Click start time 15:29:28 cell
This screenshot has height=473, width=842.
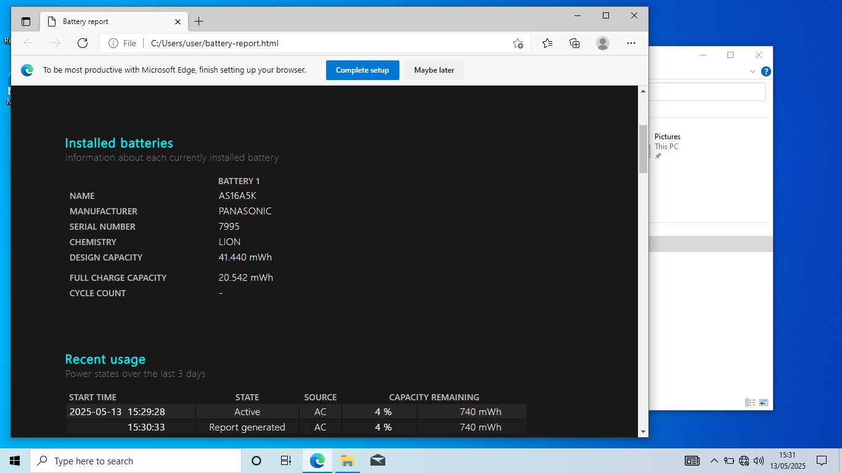click(131, 412)
